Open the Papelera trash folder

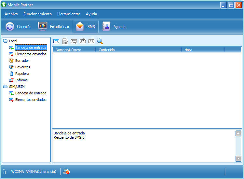click(x=22, y=74)
